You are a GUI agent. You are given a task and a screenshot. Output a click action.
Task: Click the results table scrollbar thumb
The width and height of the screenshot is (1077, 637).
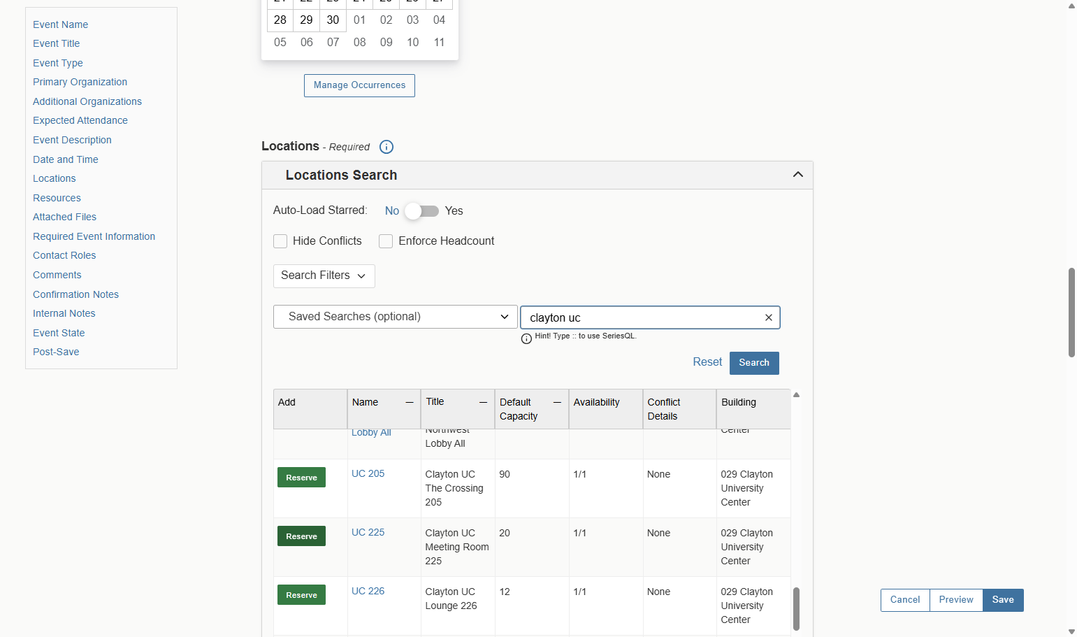[796, 609]
